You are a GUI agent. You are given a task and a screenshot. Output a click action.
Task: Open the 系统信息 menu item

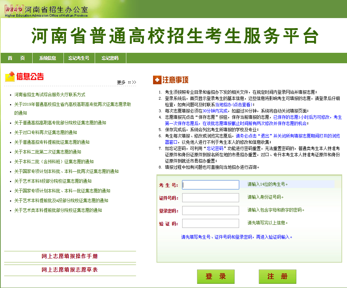[48, 58]
